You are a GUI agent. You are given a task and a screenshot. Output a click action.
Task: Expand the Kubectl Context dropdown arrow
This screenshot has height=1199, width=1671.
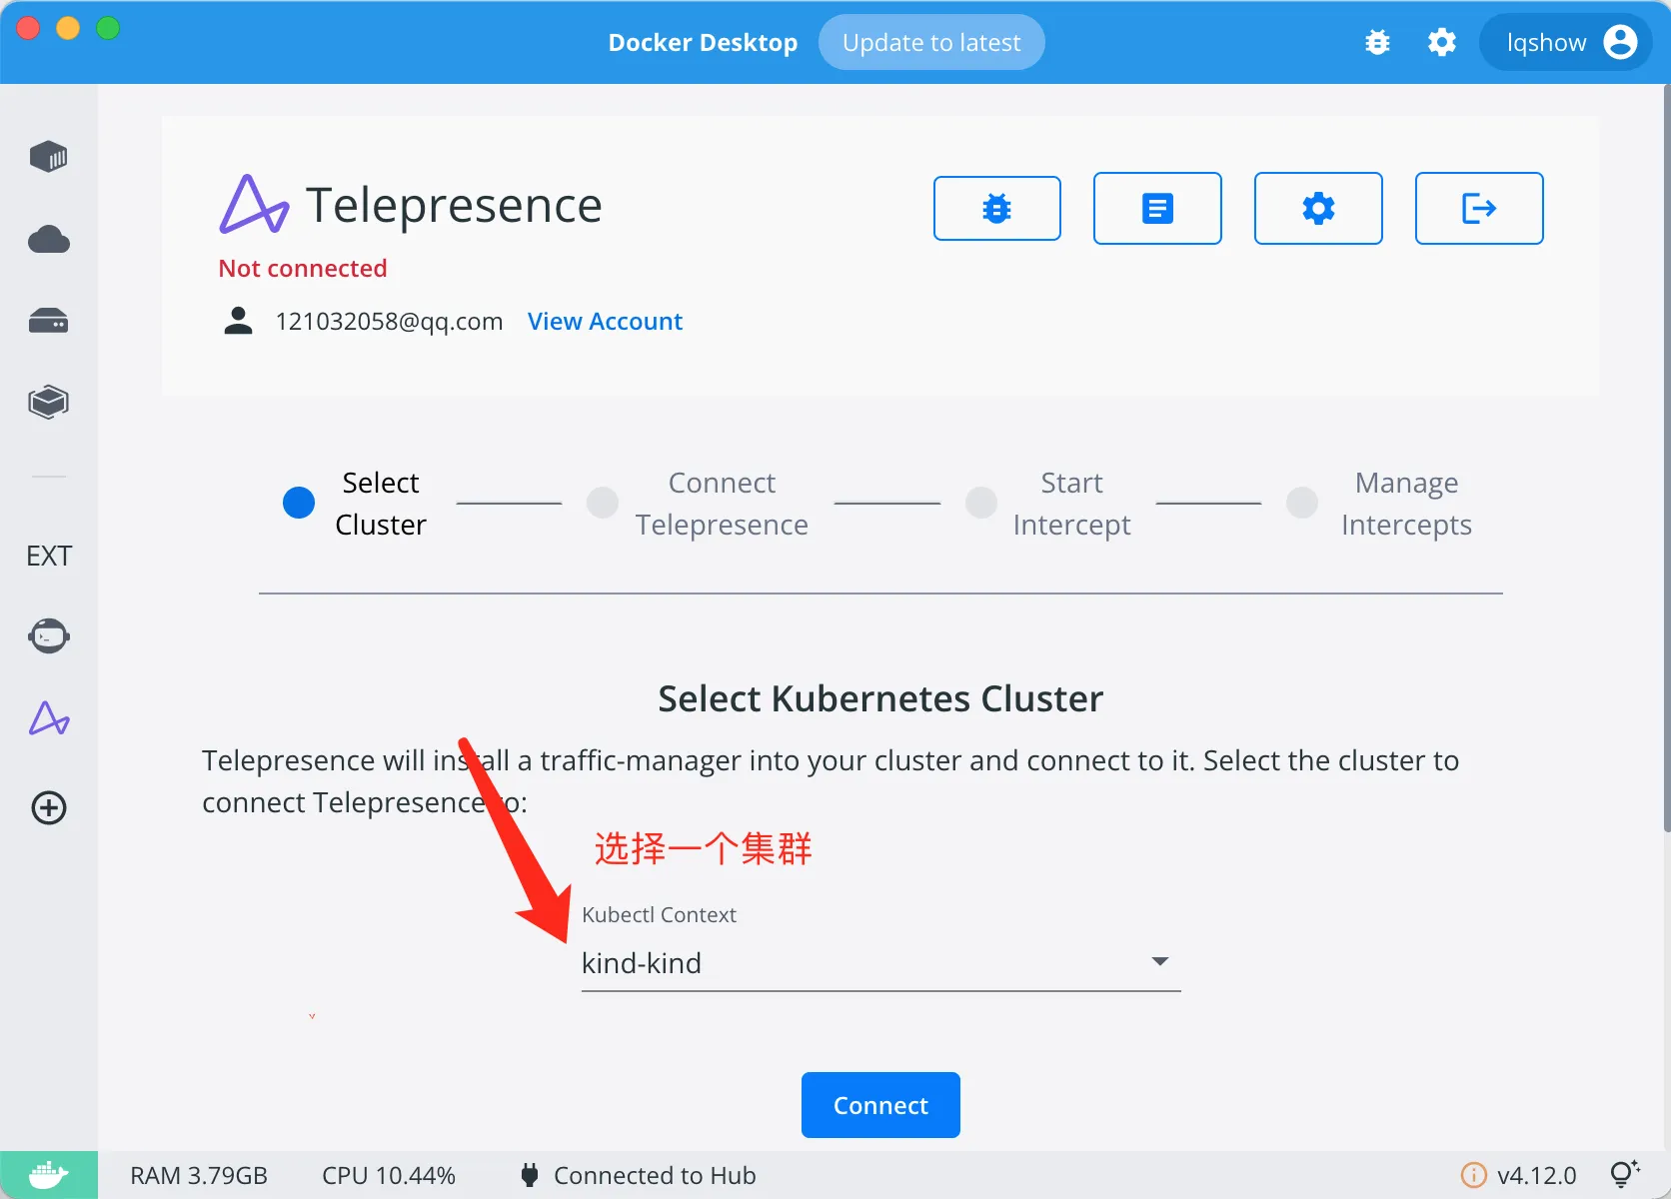pyautogui.click(x=1160, y=961)
